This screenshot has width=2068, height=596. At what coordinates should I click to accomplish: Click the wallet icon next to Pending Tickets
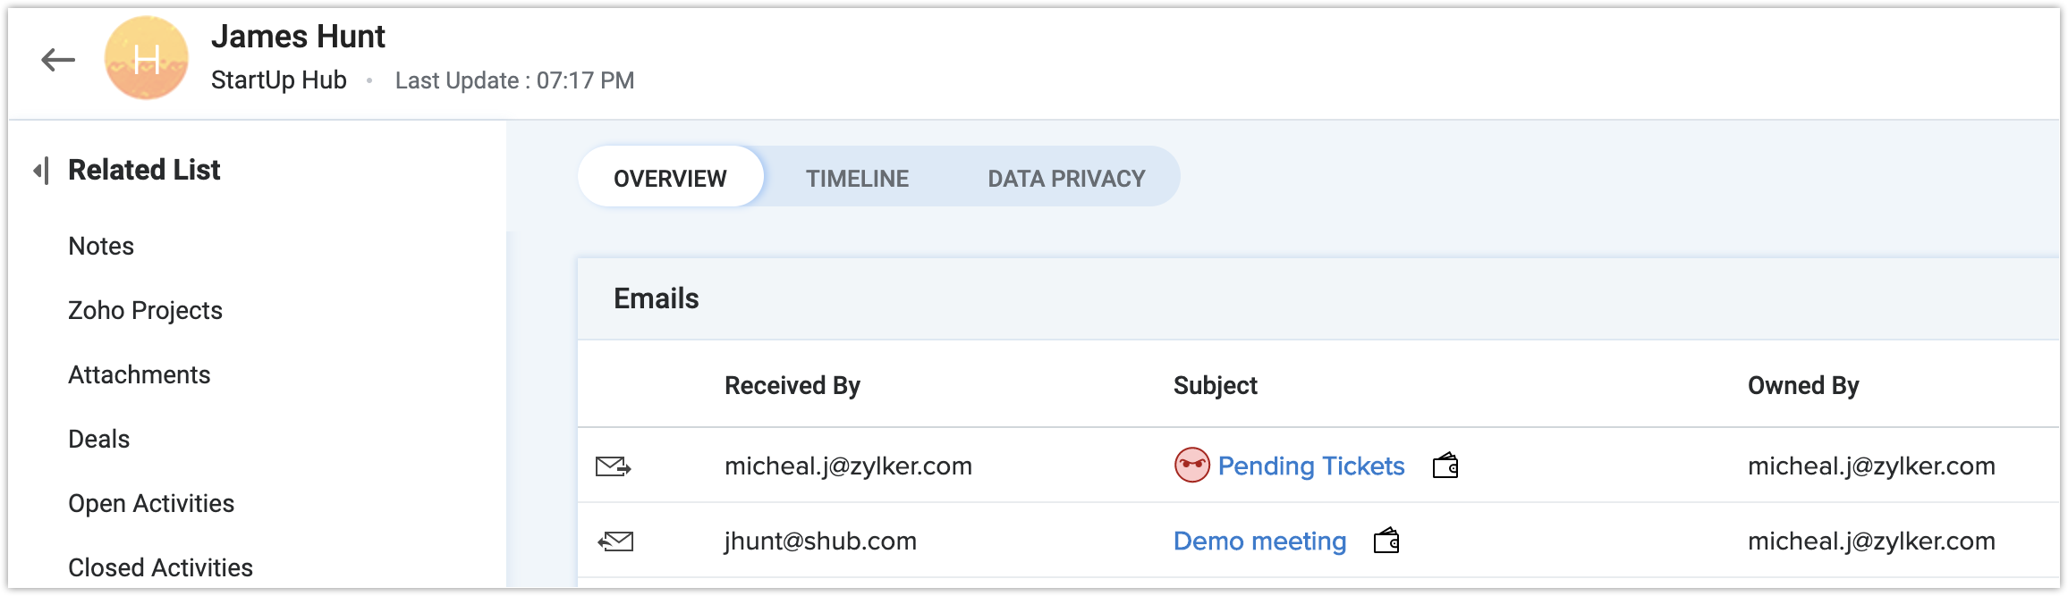pos(1445,466)
